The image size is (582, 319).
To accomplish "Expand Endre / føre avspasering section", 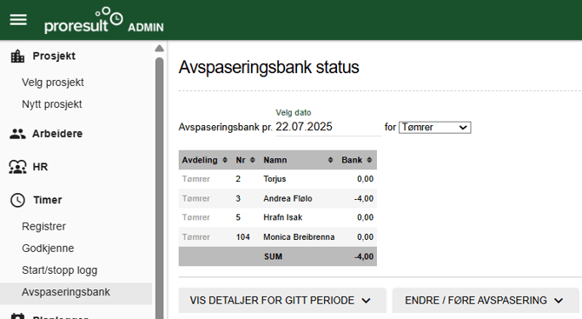I will (x=485, y=301).
